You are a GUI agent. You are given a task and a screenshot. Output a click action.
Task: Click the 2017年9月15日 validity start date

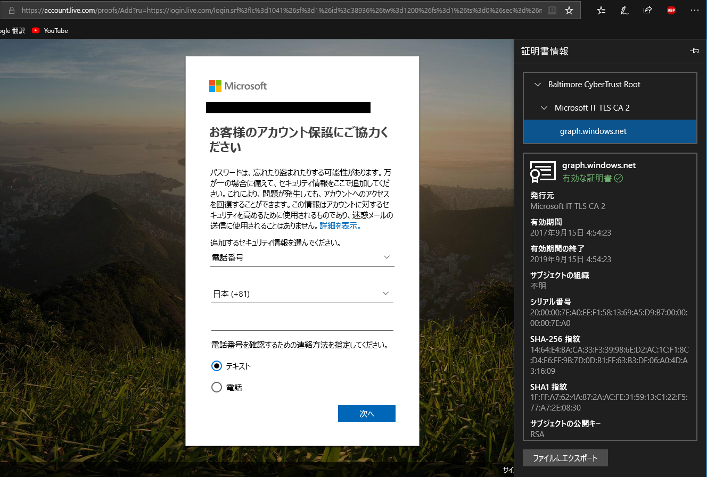coord(571,233)
